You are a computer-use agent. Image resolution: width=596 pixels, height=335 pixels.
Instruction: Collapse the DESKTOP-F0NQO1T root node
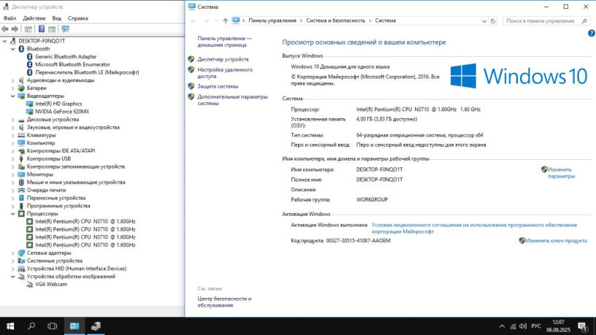pyautogui.click(x=4, y=41)
